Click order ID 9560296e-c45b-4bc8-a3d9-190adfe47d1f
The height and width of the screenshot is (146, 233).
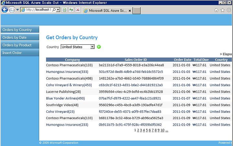(131, 105)
